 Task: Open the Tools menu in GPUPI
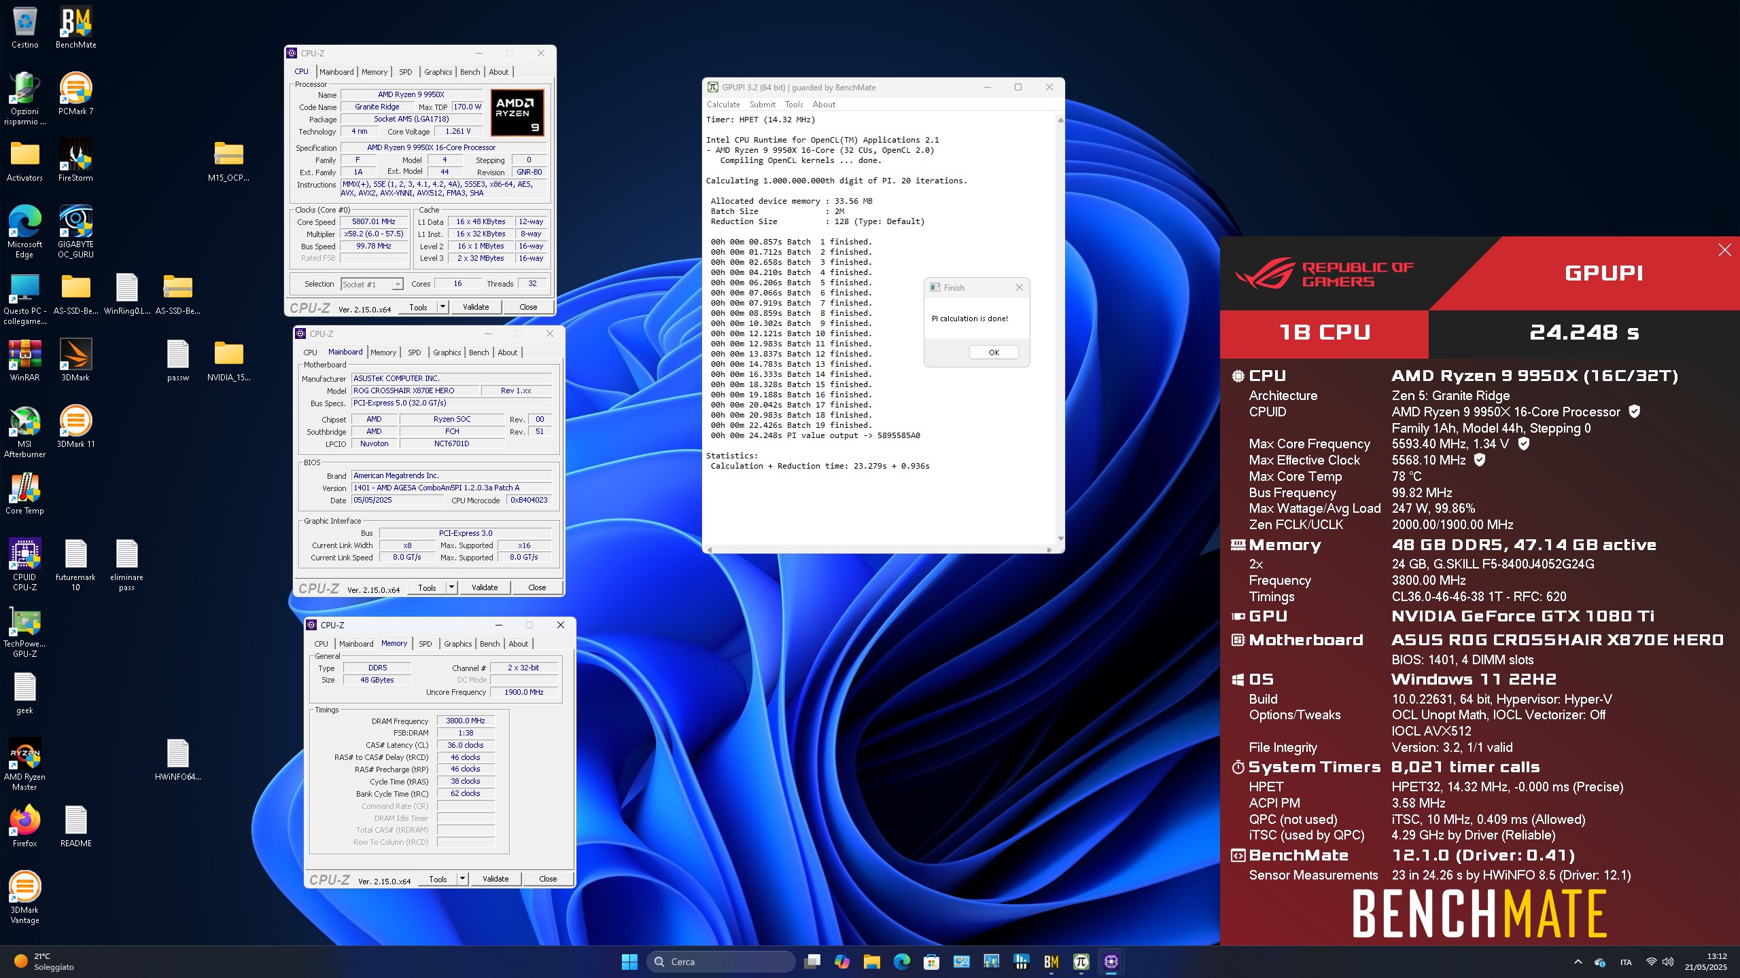(793, 105)
